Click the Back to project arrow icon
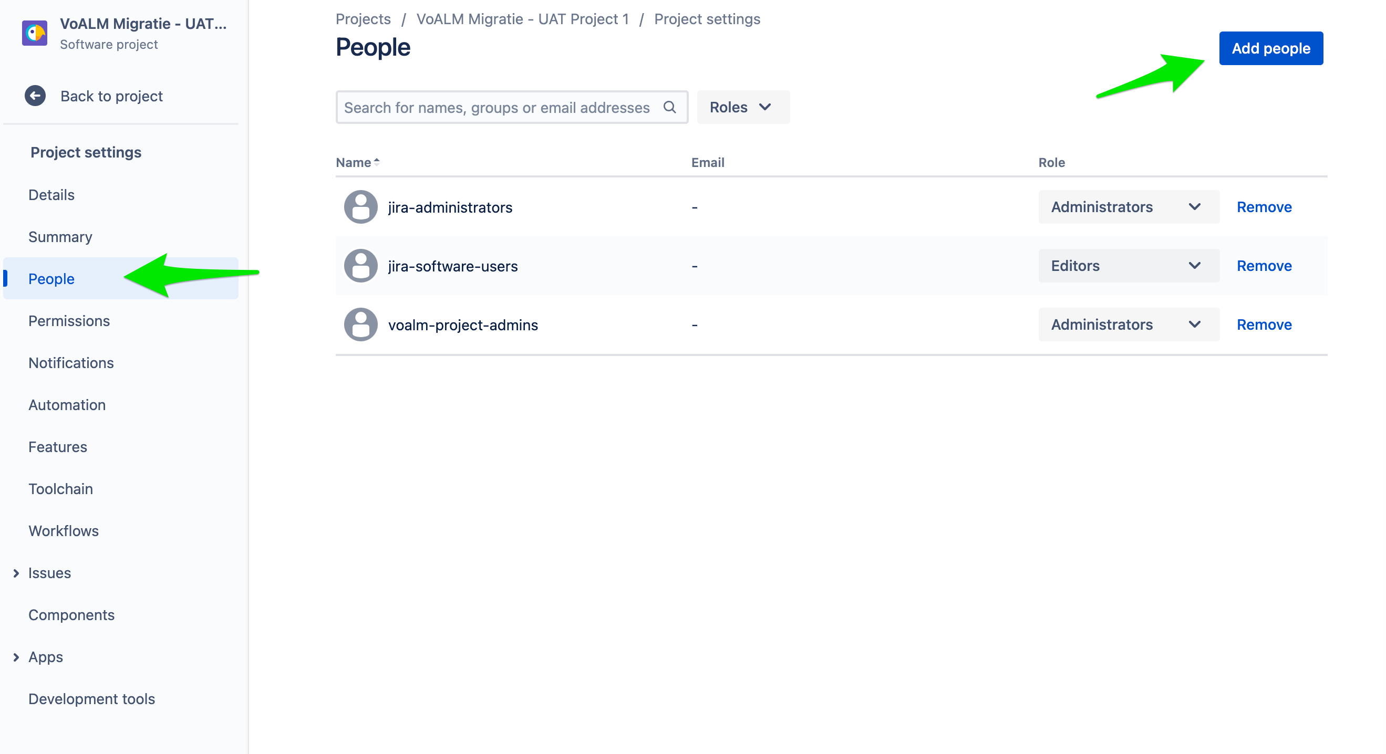The height and width of the screenshot is (754, 1386). [35, 96]
